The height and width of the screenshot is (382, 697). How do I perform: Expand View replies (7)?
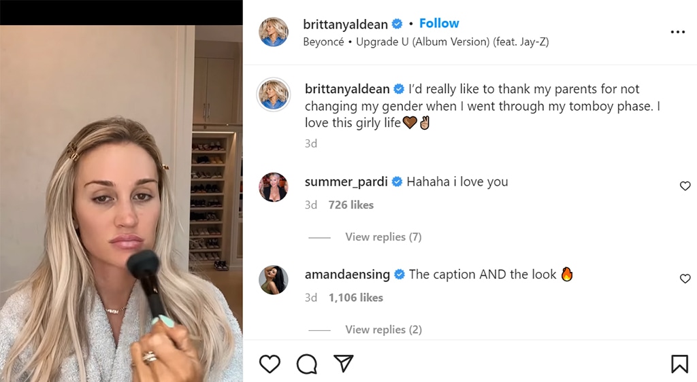tap(383, 237)
